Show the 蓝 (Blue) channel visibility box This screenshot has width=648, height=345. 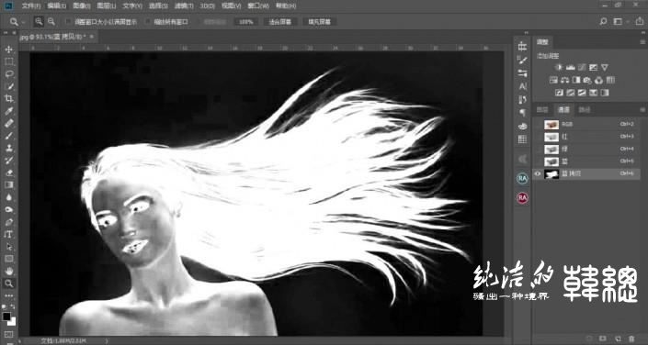538,161
